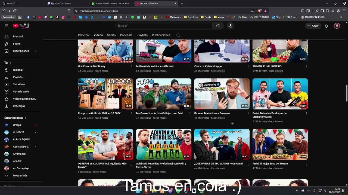Open options for Bromas Telefónicas a Famosos
This screenshot has width=348, height=195.
248,114
